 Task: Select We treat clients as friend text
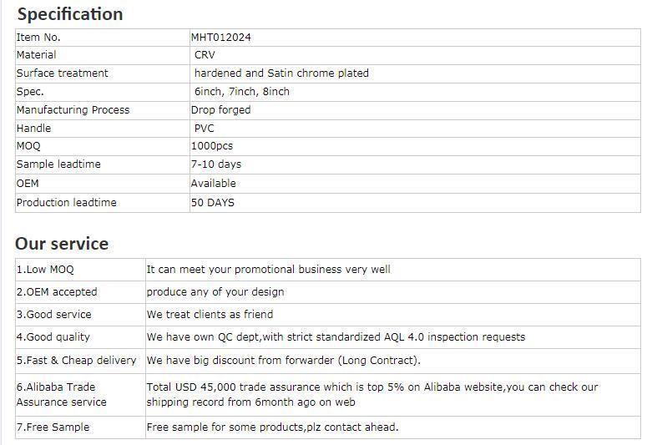[x=210, y=314]
